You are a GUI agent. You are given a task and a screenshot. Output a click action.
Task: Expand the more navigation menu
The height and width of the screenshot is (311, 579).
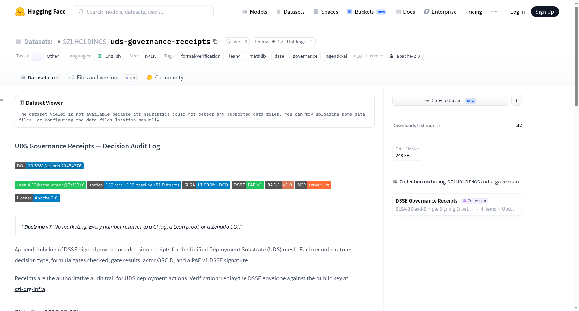pyautogui.click(x=494, y=12)
